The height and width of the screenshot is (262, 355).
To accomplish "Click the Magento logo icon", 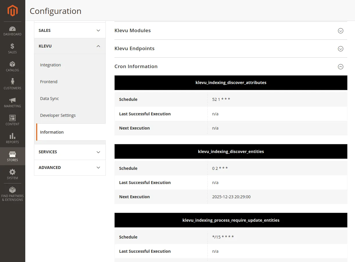I will [12, 11].
